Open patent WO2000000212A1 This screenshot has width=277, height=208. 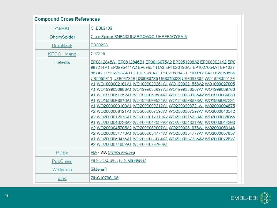[x=150, y=106]
